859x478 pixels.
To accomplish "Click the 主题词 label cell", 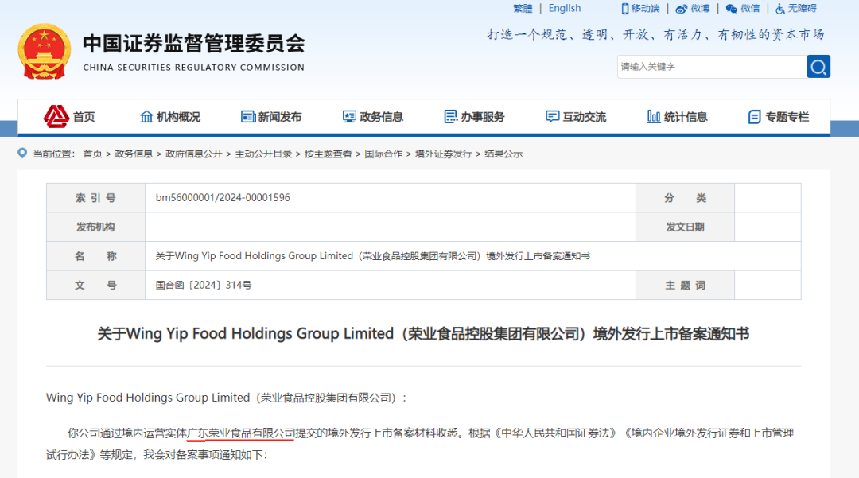I will (x=685, y=286).
